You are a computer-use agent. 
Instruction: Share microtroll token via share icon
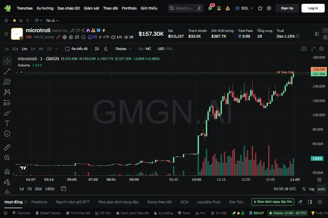tap(83, 31)
